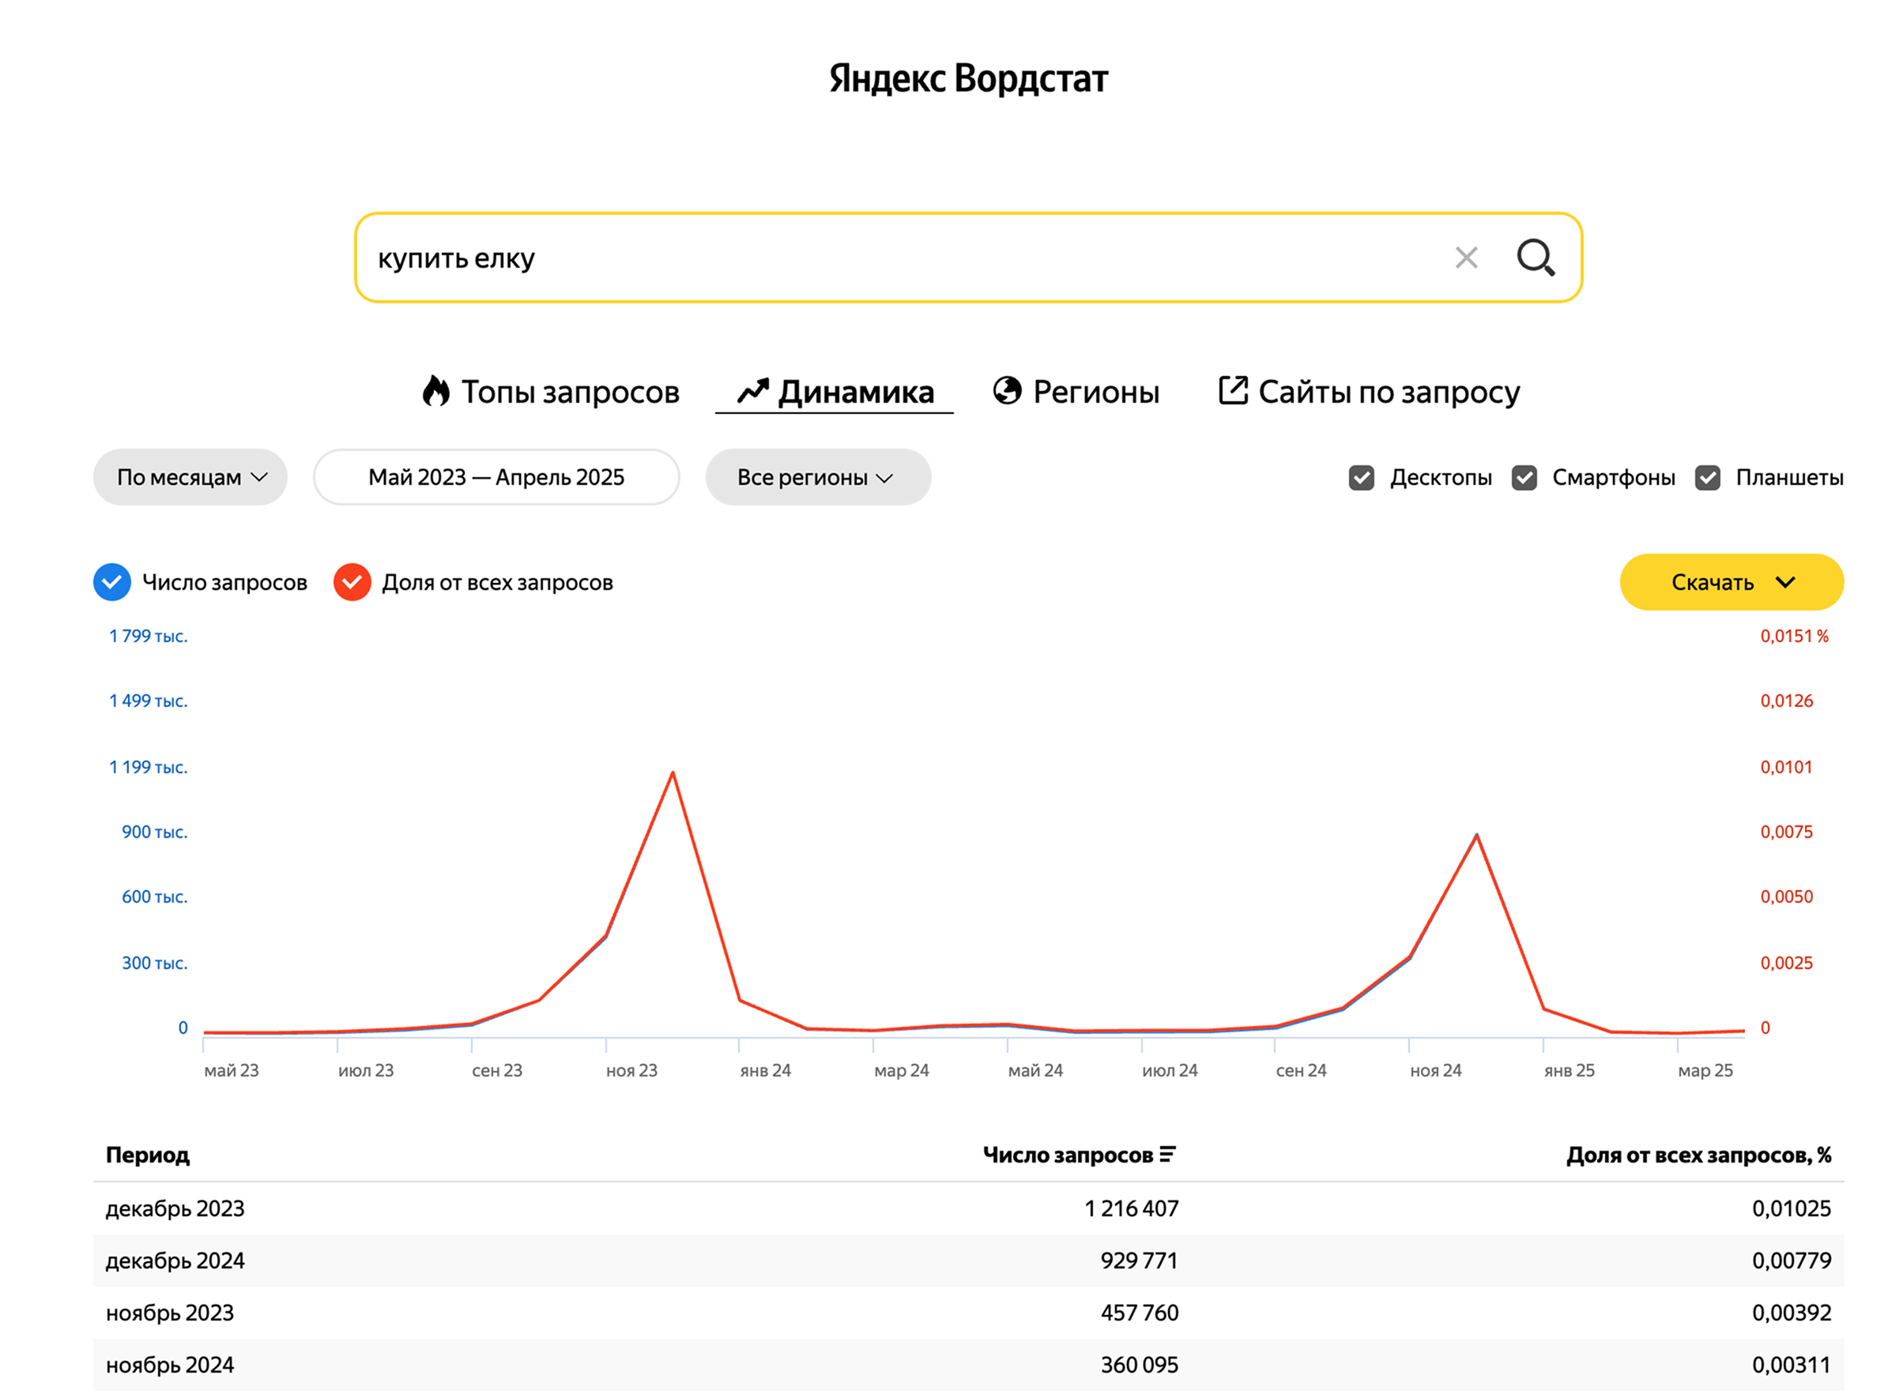Click the 1 799 тыс. y-axis label
This screenshot has height=1394, width=1903.
pos(149,637)
